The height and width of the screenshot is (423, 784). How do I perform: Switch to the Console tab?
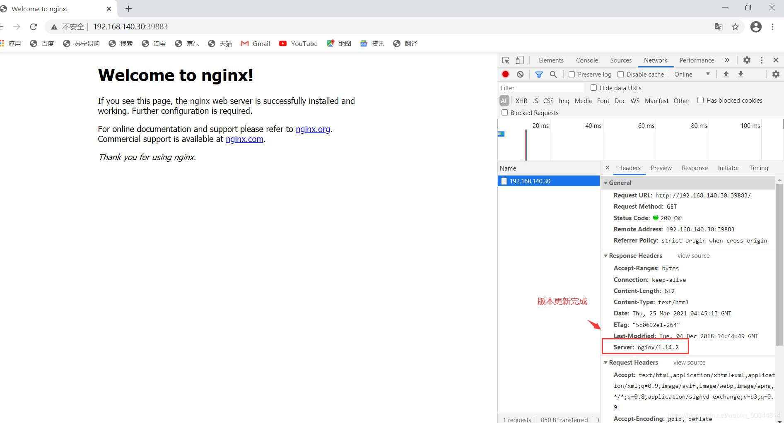pyautogui.click(x=587, y=60)
